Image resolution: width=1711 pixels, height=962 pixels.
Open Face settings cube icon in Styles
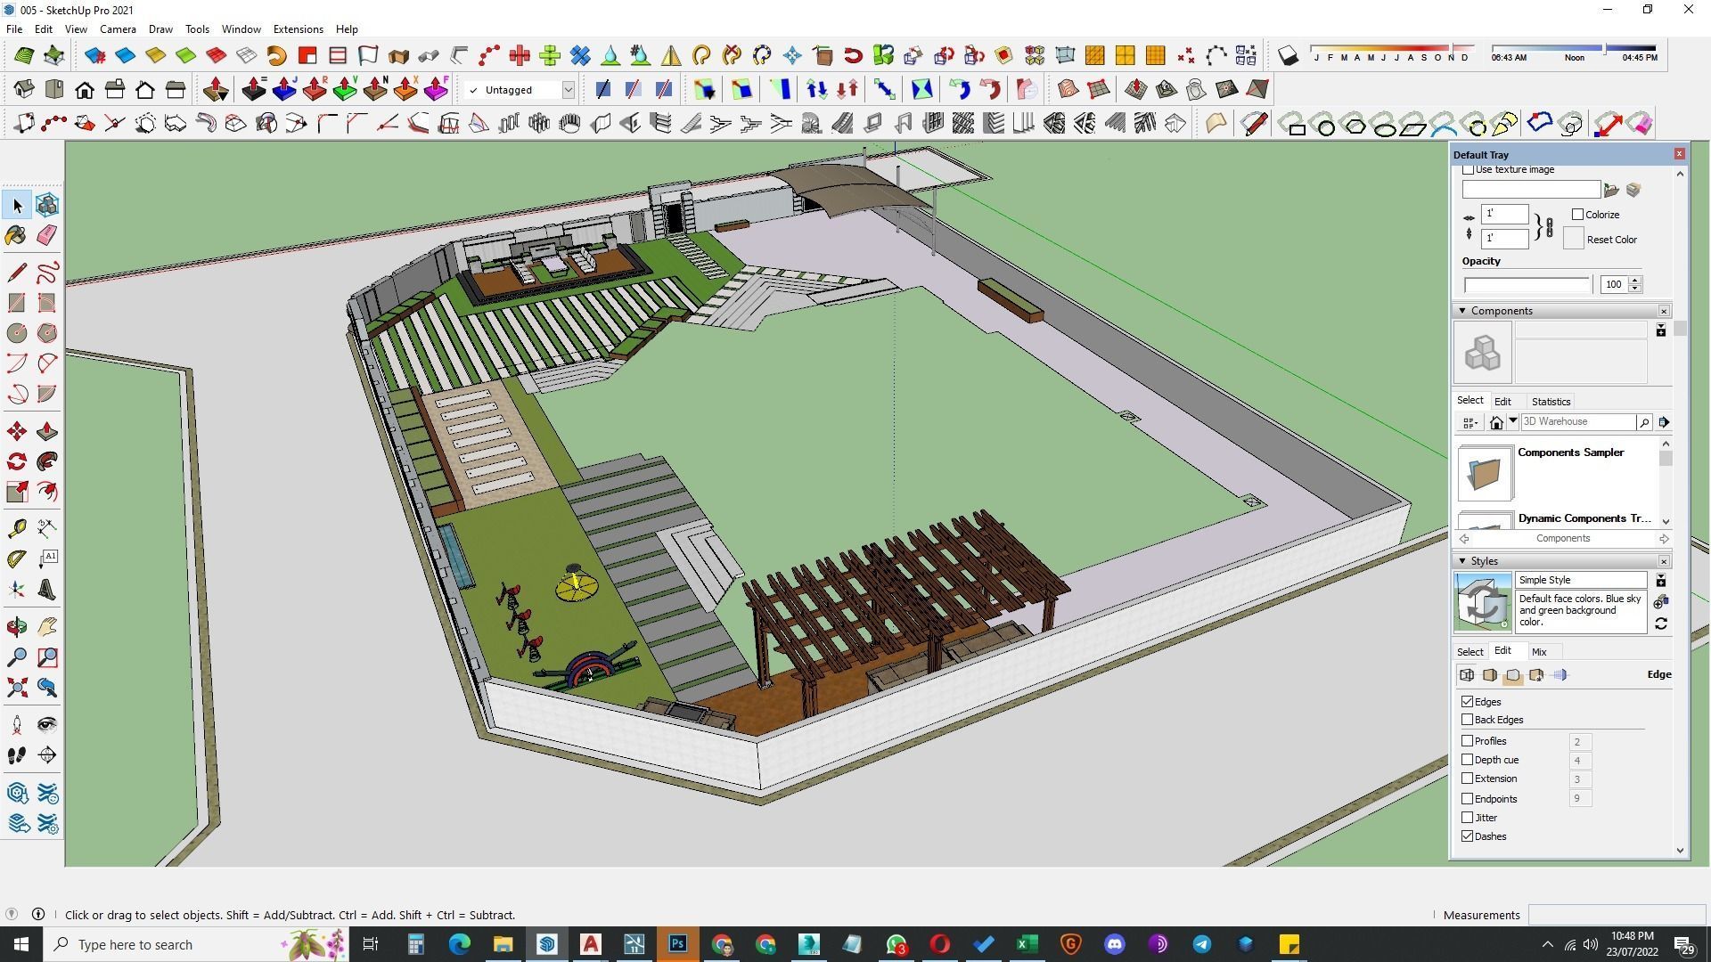(x=1490, y=675)
